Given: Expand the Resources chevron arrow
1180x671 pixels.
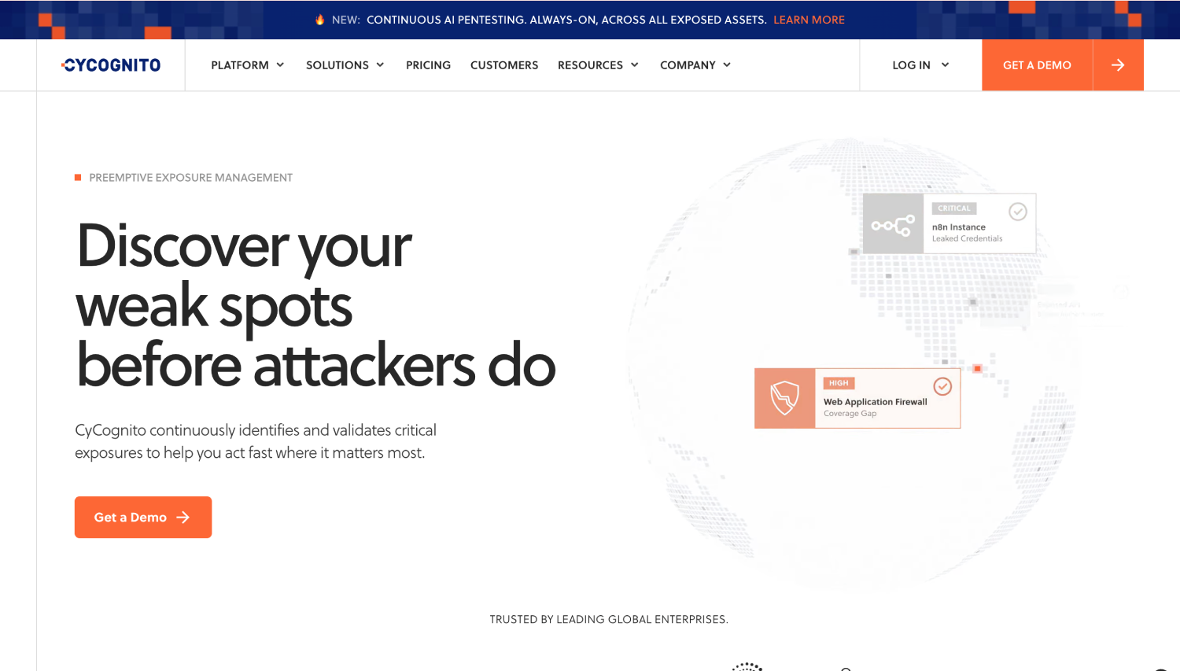Looking at the screenshot, I should (635, 65).
